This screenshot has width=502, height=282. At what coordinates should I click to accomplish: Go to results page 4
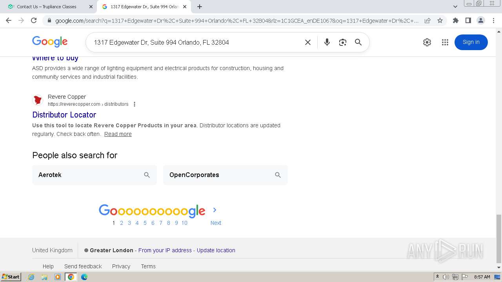[137, 223]
